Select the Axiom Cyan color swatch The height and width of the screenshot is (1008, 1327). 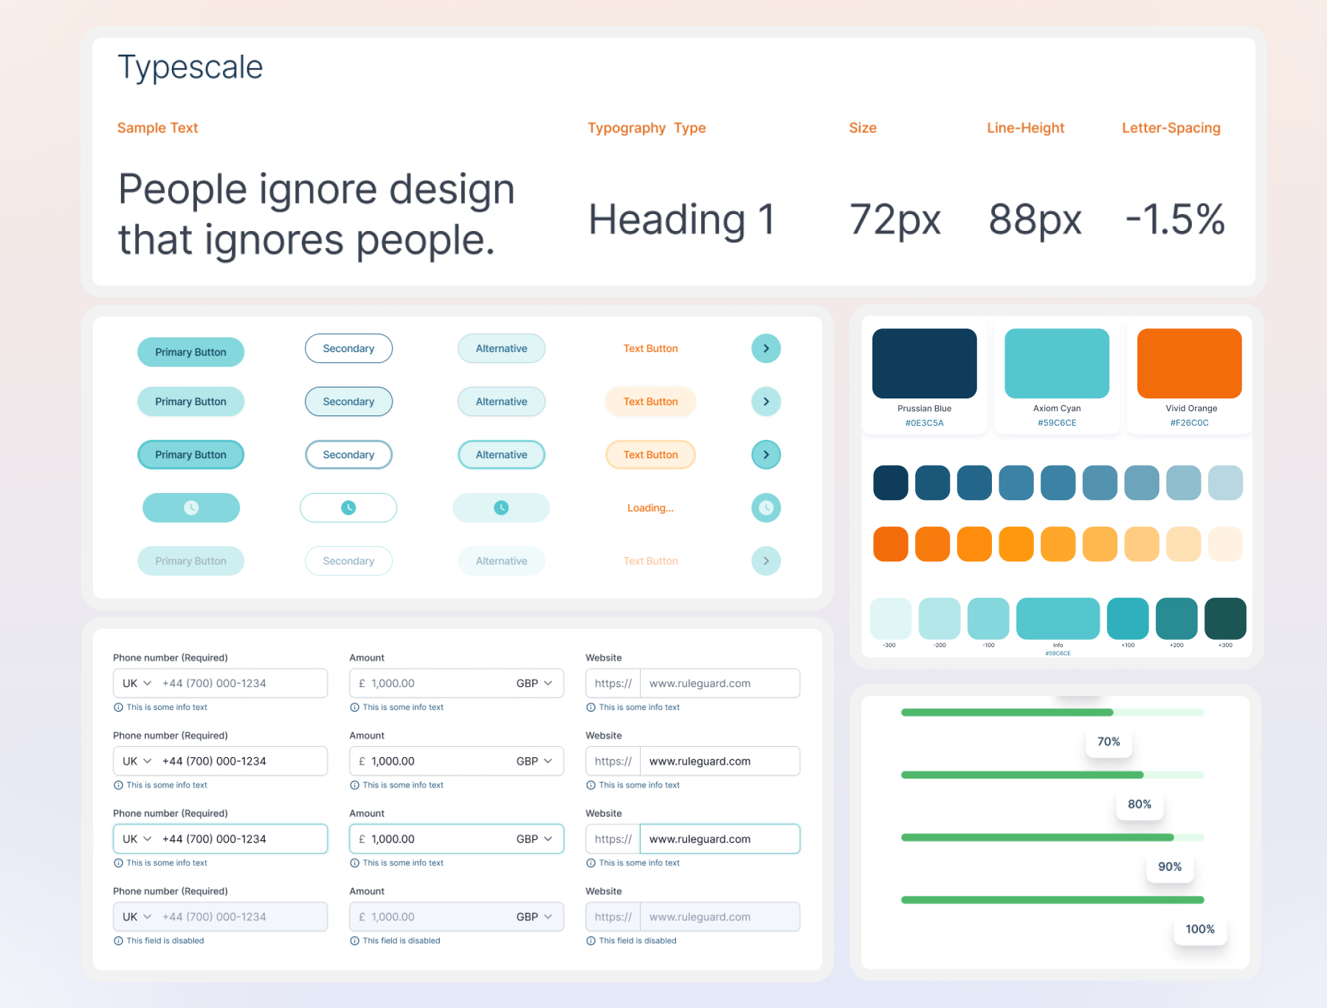(1057, 363)
